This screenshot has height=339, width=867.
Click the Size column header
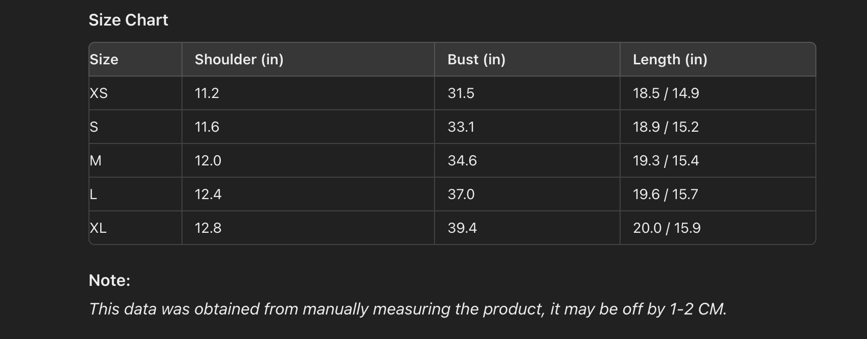(104, 59)
